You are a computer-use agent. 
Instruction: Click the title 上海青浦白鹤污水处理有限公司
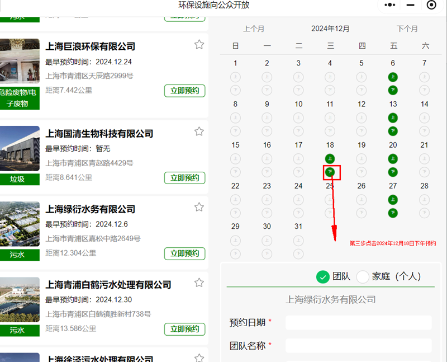[108, 285]
